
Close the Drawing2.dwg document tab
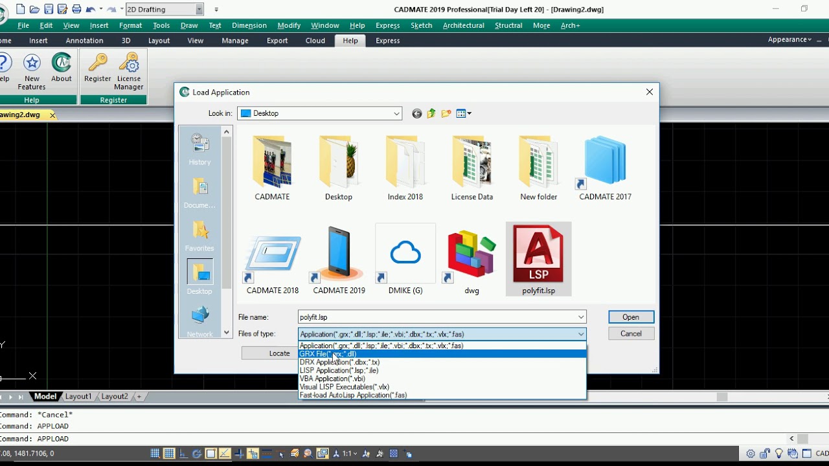coord(52,115)
